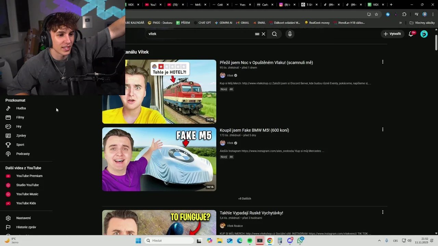Switch to the Instagram '(9)' browser tab
Viewport: 438px width, 246px height.
[287, 5]
